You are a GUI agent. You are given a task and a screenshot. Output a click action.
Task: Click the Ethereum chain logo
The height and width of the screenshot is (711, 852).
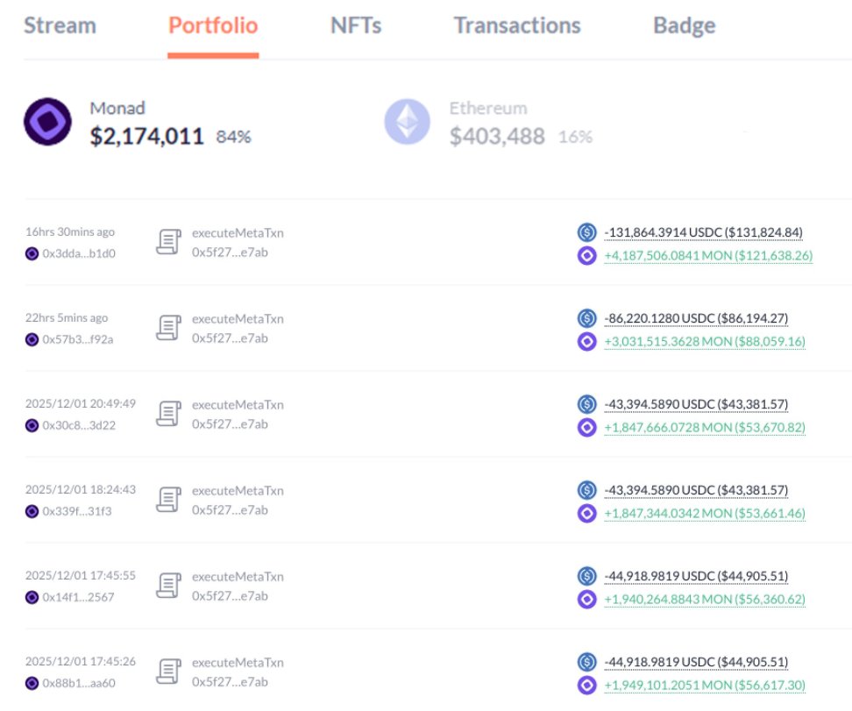pos(407,122)
